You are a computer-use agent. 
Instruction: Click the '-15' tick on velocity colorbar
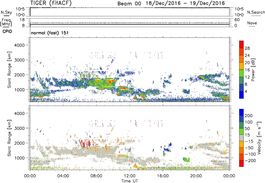249,141
